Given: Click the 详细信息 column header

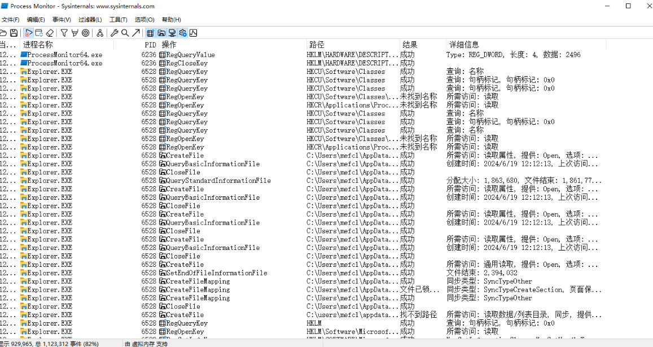Looking at the screenshot, I should tap(526, 45).
